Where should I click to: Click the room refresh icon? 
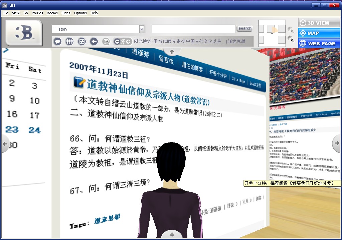click(x=82, y=41)
